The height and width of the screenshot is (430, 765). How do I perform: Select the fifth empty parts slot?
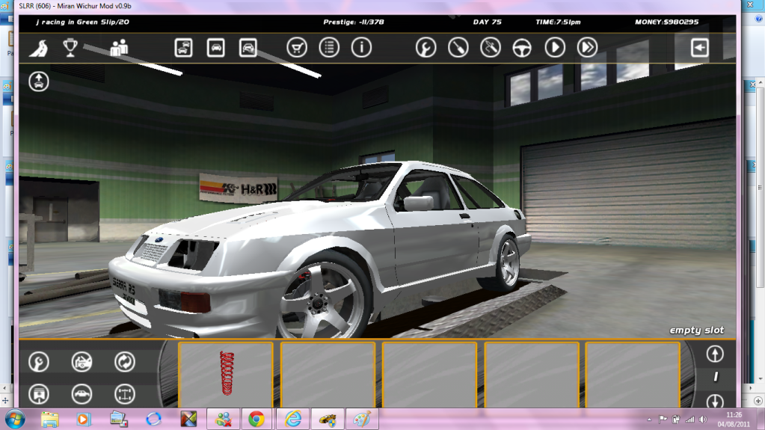point(633,375)
